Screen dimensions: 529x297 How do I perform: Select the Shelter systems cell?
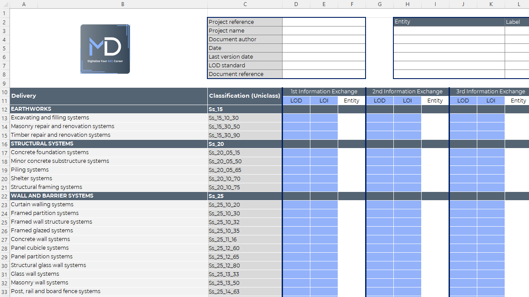coord(108,178)
